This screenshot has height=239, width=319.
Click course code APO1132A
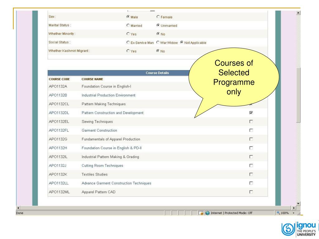(x=58, y=87)
